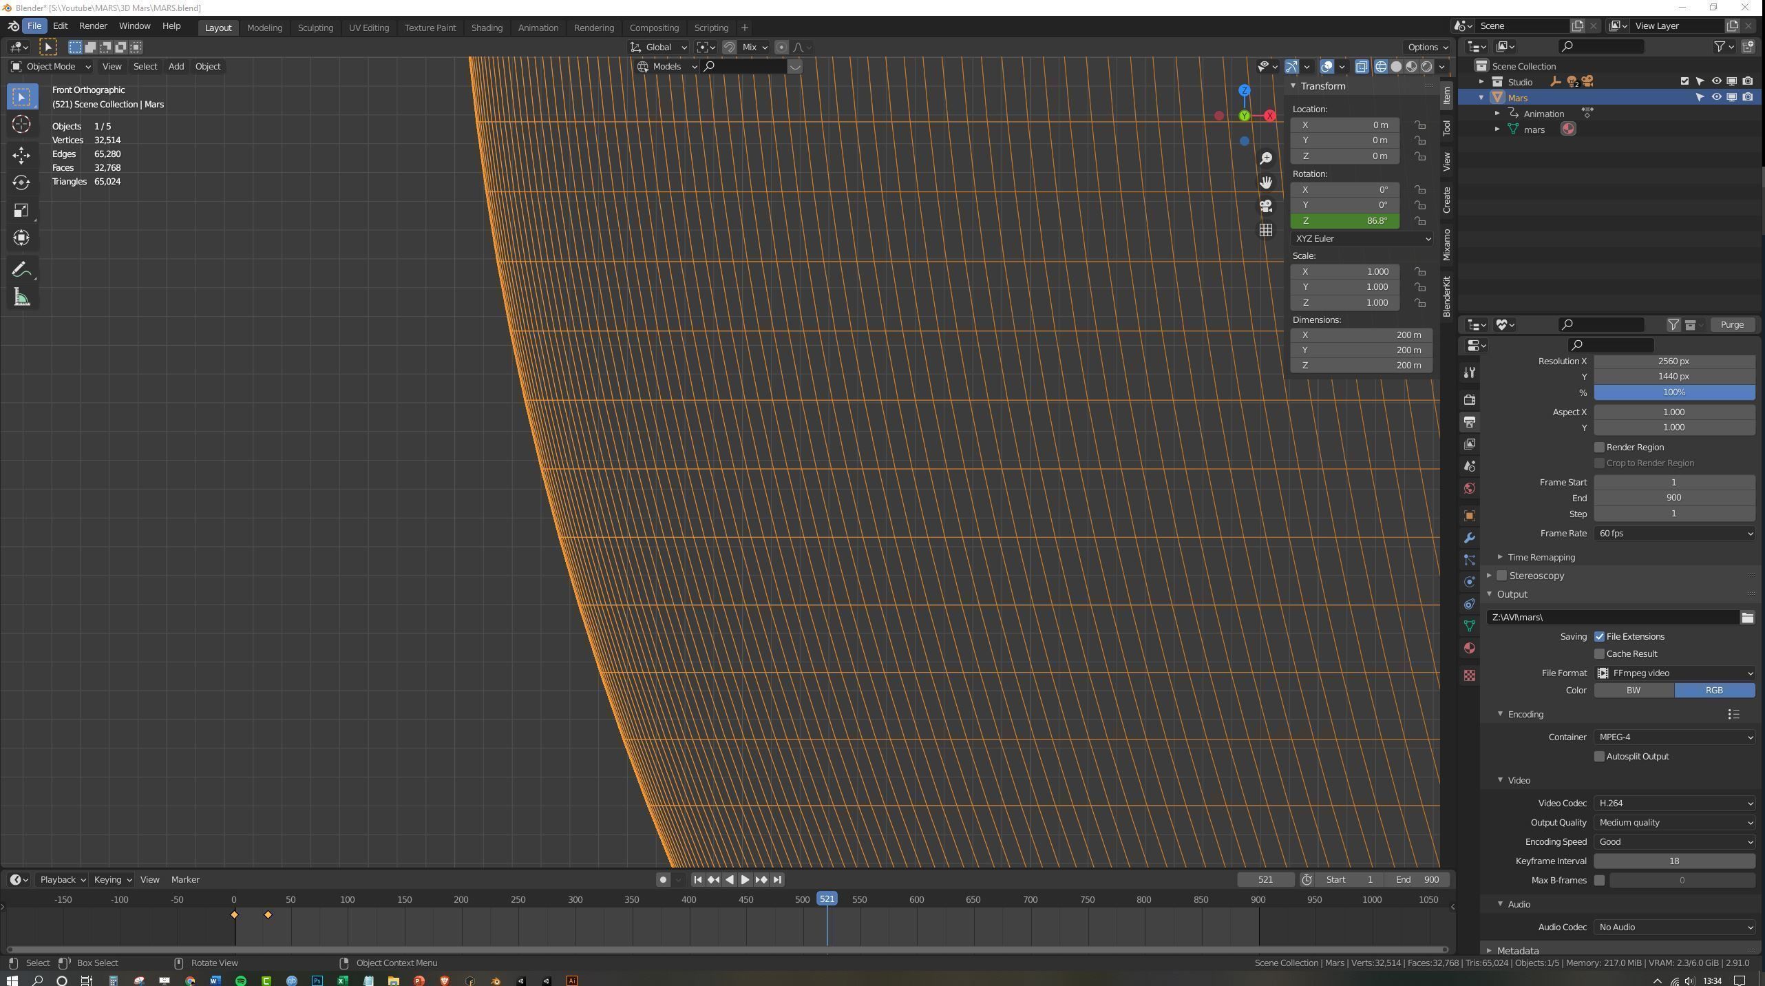Select the Rotate tool in the toolbar
Screen dimensions: 1765x986
(21, 182)
